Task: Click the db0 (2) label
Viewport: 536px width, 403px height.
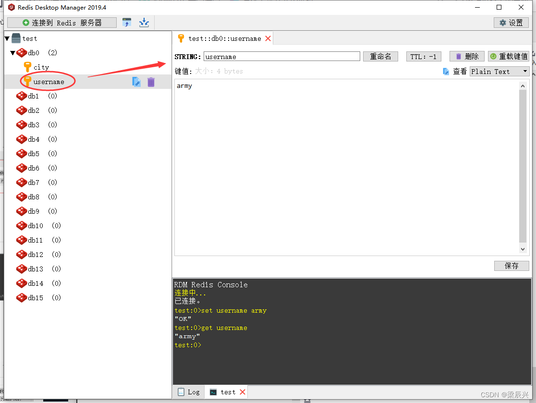Action: (x=42, y=53)
